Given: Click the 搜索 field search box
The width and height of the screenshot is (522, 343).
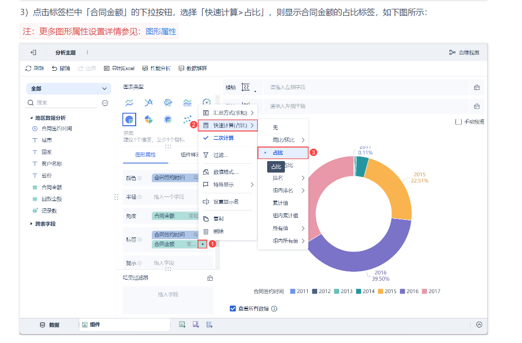Looking at the screenshot, I should coord(62,103).
